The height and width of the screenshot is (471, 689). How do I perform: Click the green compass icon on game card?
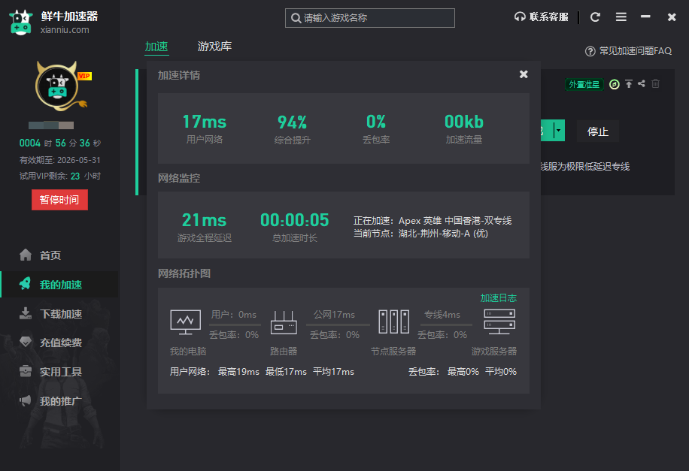click(x=615, y=84)
